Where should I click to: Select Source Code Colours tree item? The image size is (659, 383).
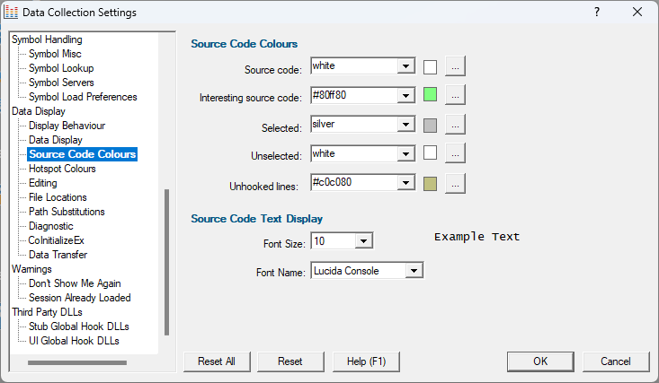point(83,154)
